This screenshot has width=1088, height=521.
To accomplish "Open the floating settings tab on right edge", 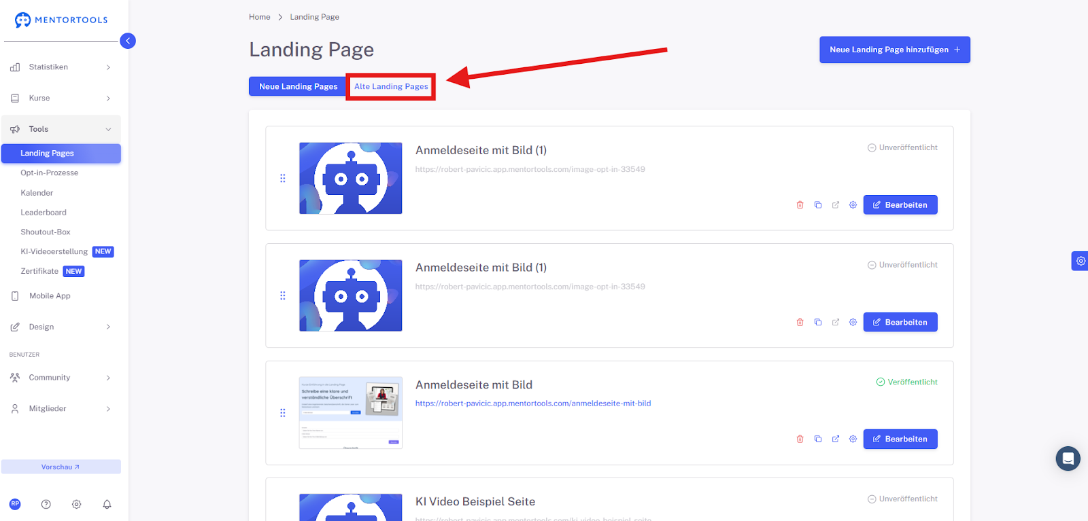I will pyautogui.click(x=1080, y=261).
